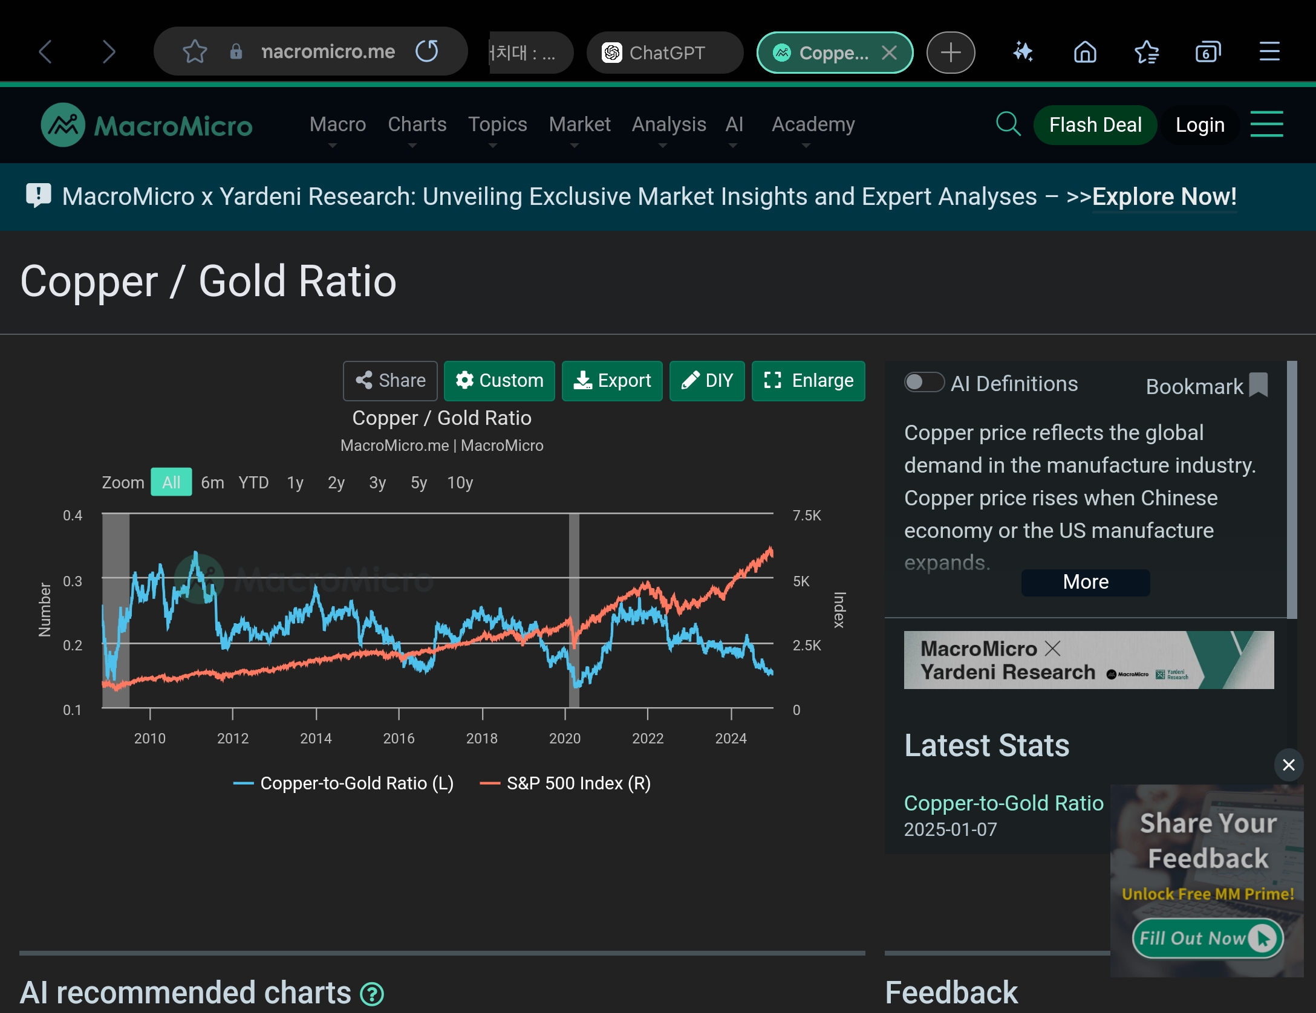Expand the AI menu
The width and height of the screenshot is (1316, 1013).
pyautogui.click(x=734, y=125)
